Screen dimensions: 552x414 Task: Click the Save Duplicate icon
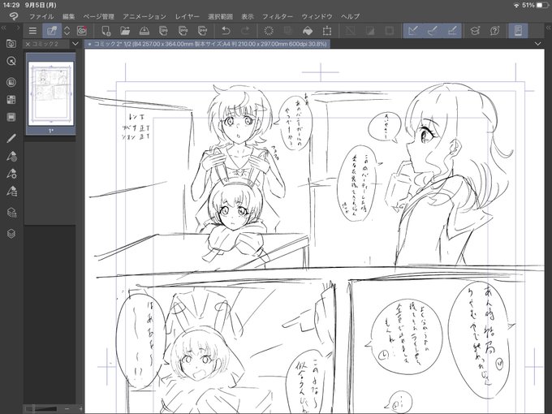[x=183, y=31]
